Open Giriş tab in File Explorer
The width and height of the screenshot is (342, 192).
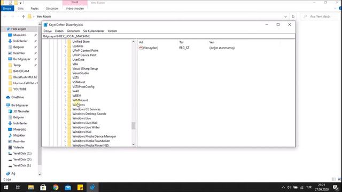pyautogui.click(x=20, y=9)
